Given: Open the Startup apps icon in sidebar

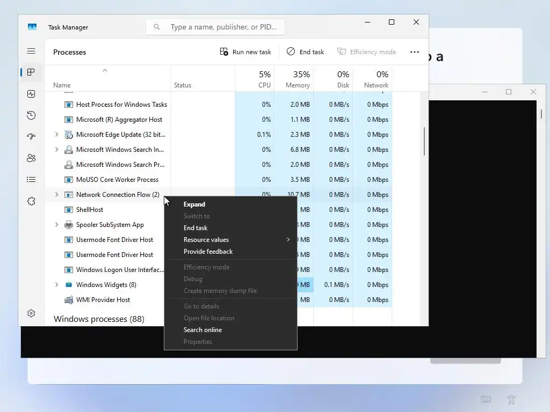Looking at the screenshot, I should (31, 137).
